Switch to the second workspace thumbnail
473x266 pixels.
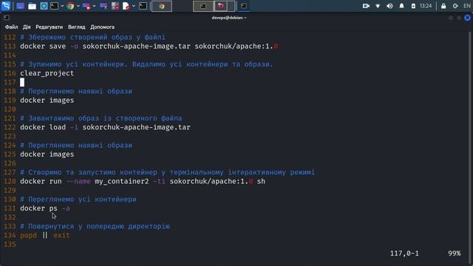point(224,6)
